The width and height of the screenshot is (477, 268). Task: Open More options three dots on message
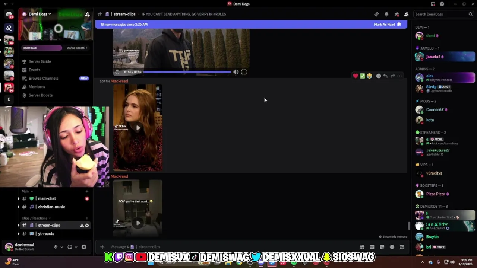[x=399, y=76]
